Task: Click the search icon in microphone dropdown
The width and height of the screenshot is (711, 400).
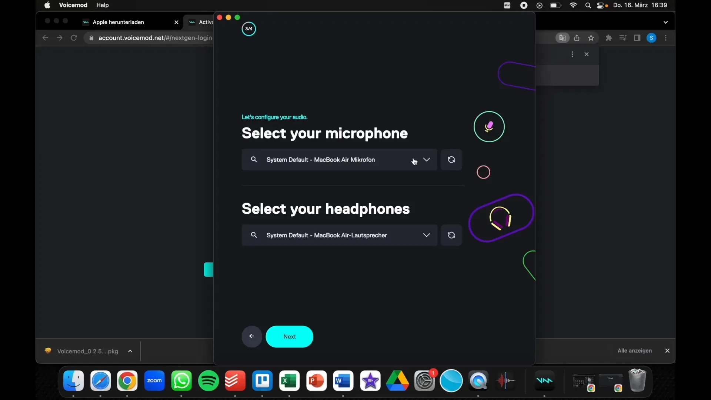Action: (254, 160)
